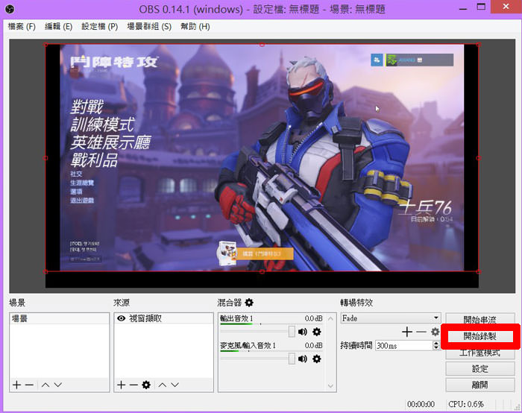Open the Fade transition dropdown
This screenshot has width=522, height=413.
click(x=391, y=318)
